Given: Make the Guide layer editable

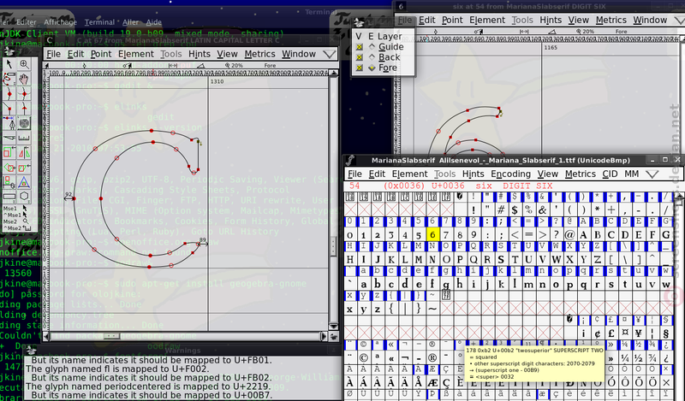Looking at the screenshot, I should (372, 47).
